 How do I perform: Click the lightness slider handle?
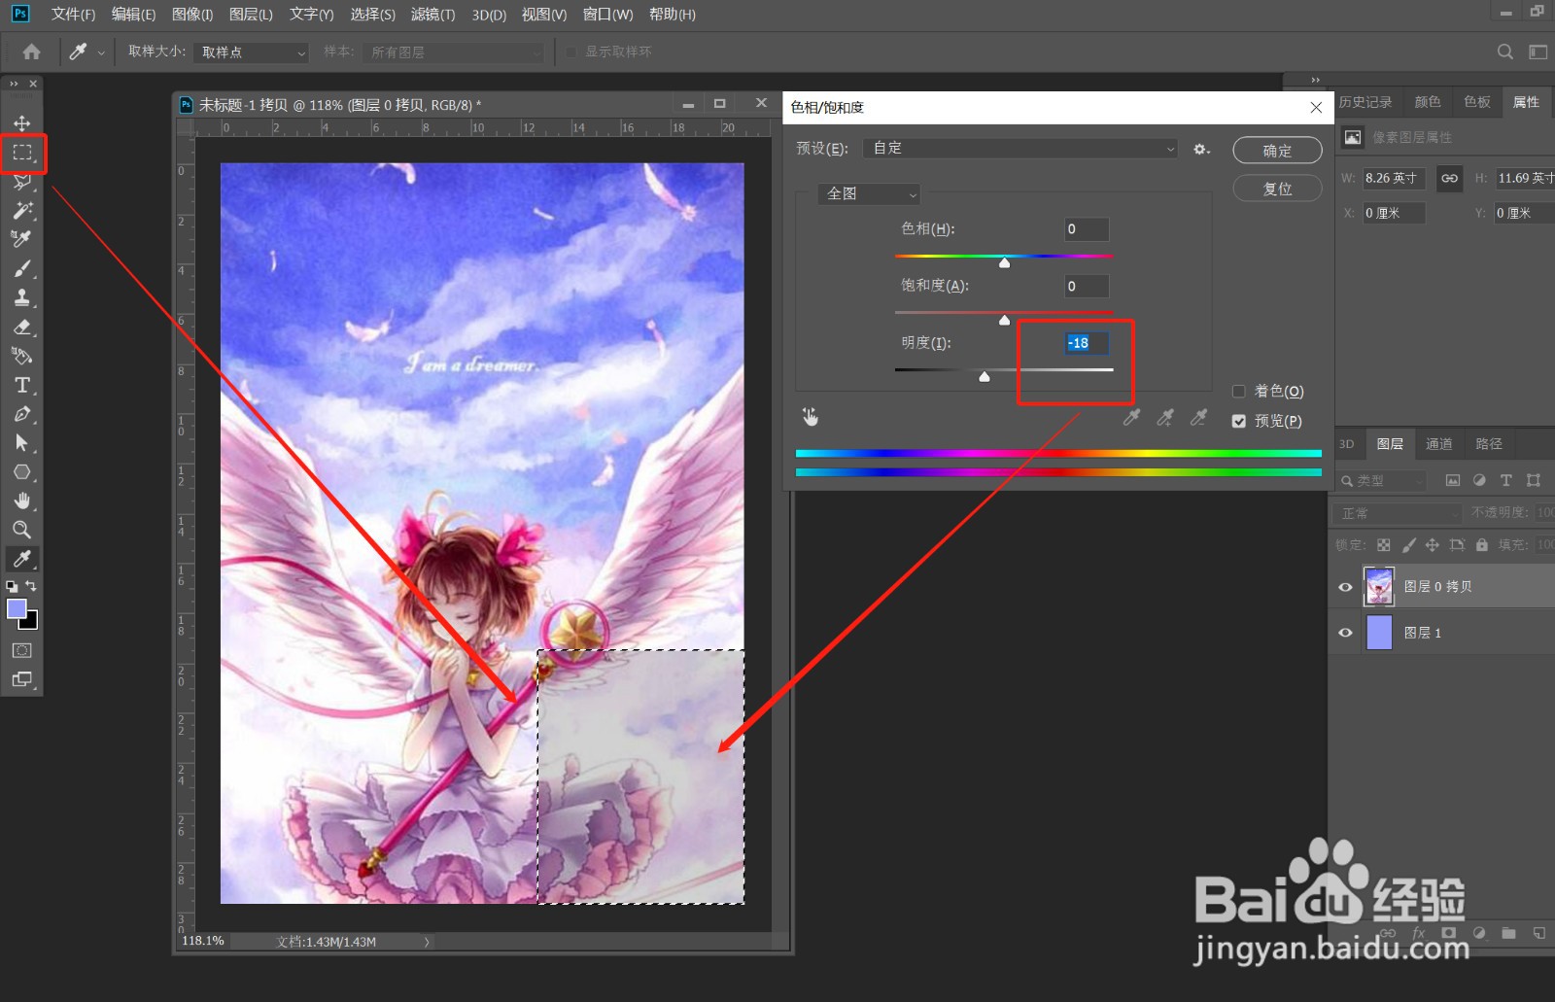[985, 377]
